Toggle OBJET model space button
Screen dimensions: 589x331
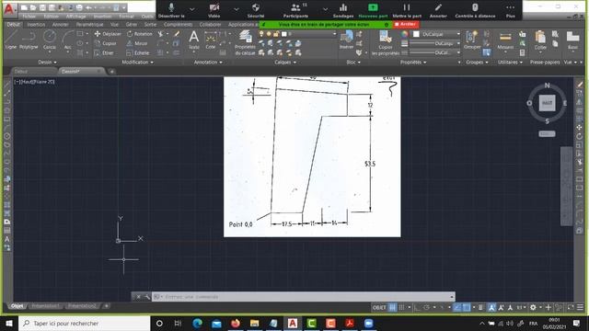point(379,307)
